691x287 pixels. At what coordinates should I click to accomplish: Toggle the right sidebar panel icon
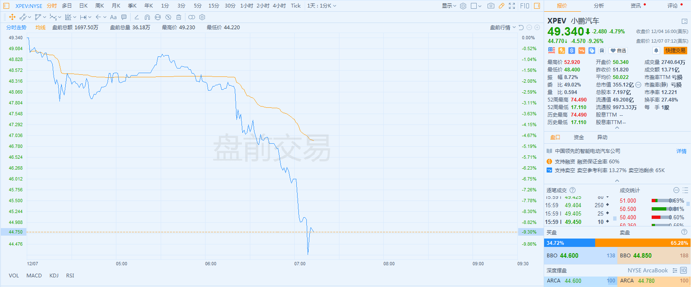click(x=537, y=6)
